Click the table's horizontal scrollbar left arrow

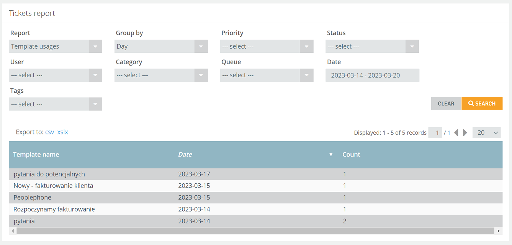[x=13, y=231]
